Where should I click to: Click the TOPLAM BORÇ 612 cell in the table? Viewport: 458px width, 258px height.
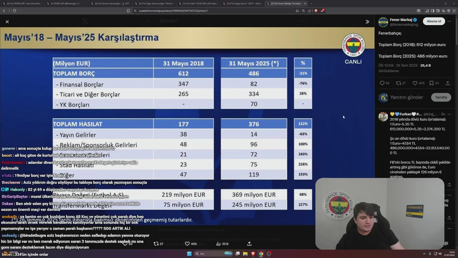(x=183, y=73)
